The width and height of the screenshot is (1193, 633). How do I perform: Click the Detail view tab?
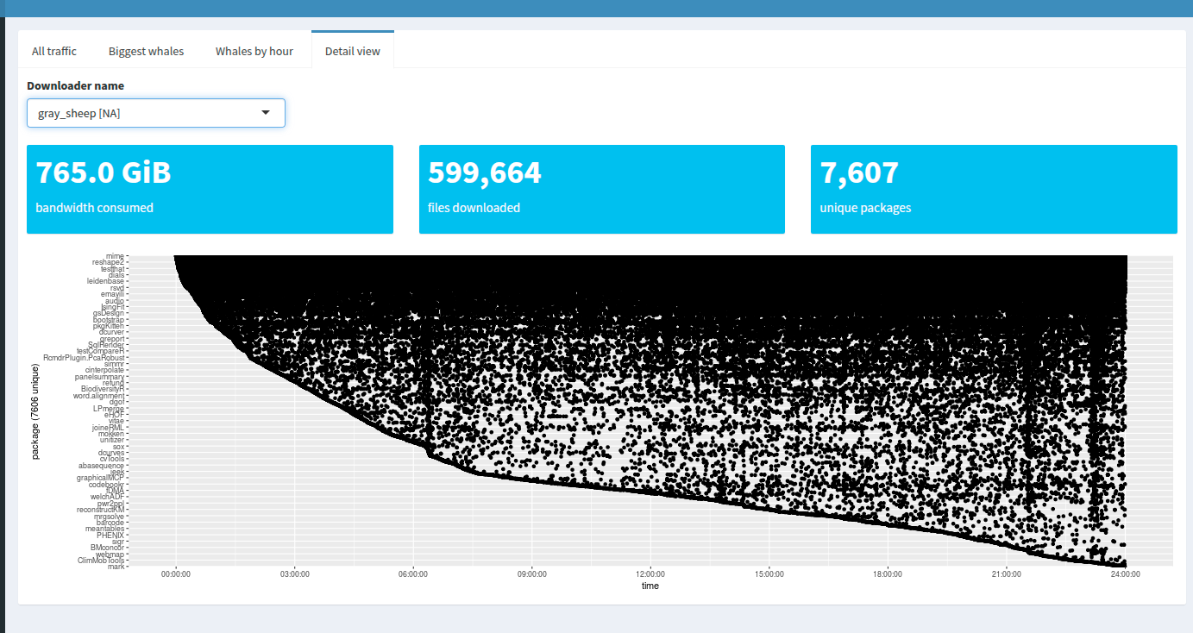point(353,51)
